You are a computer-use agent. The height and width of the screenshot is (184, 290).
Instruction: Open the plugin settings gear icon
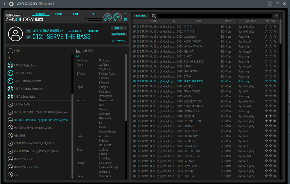11,4
